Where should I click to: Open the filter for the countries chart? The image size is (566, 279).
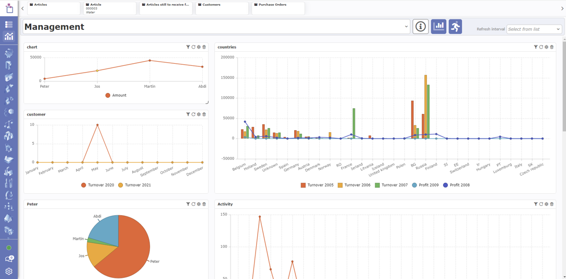tap(536, 47)
